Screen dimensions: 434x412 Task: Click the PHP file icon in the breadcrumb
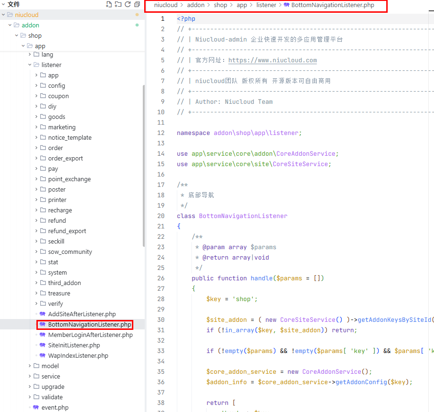286,5
